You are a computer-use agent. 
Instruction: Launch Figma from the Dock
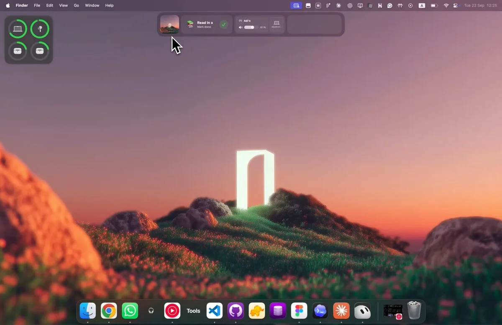coord(299,311)
